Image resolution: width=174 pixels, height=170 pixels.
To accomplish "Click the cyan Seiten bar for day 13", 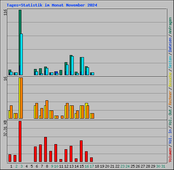I will tap(72, 66).
